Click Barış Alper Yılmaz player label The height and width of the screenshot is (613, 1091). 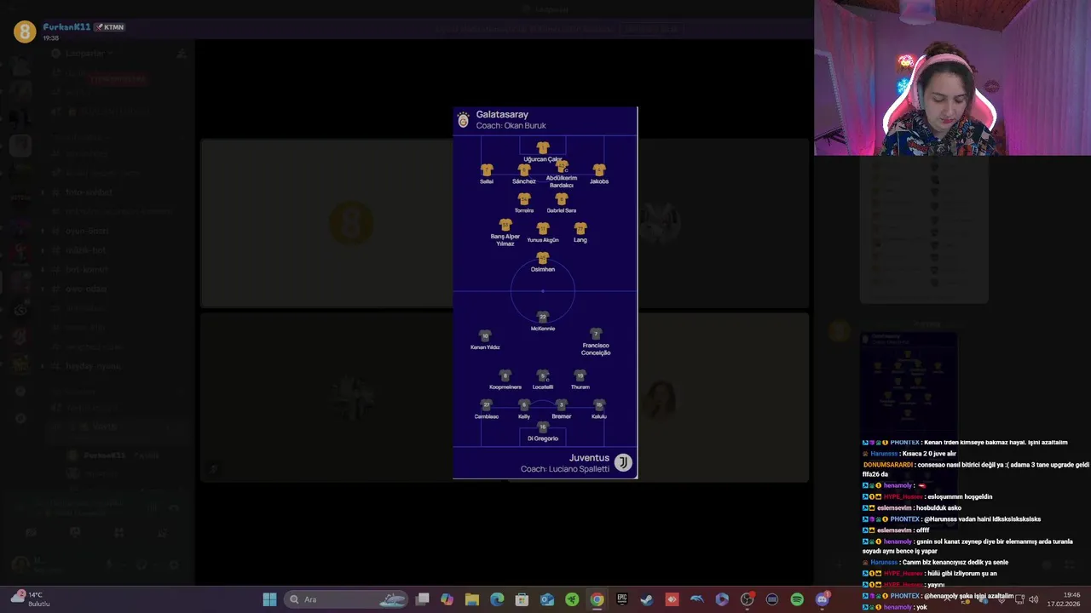coord(505,240)
